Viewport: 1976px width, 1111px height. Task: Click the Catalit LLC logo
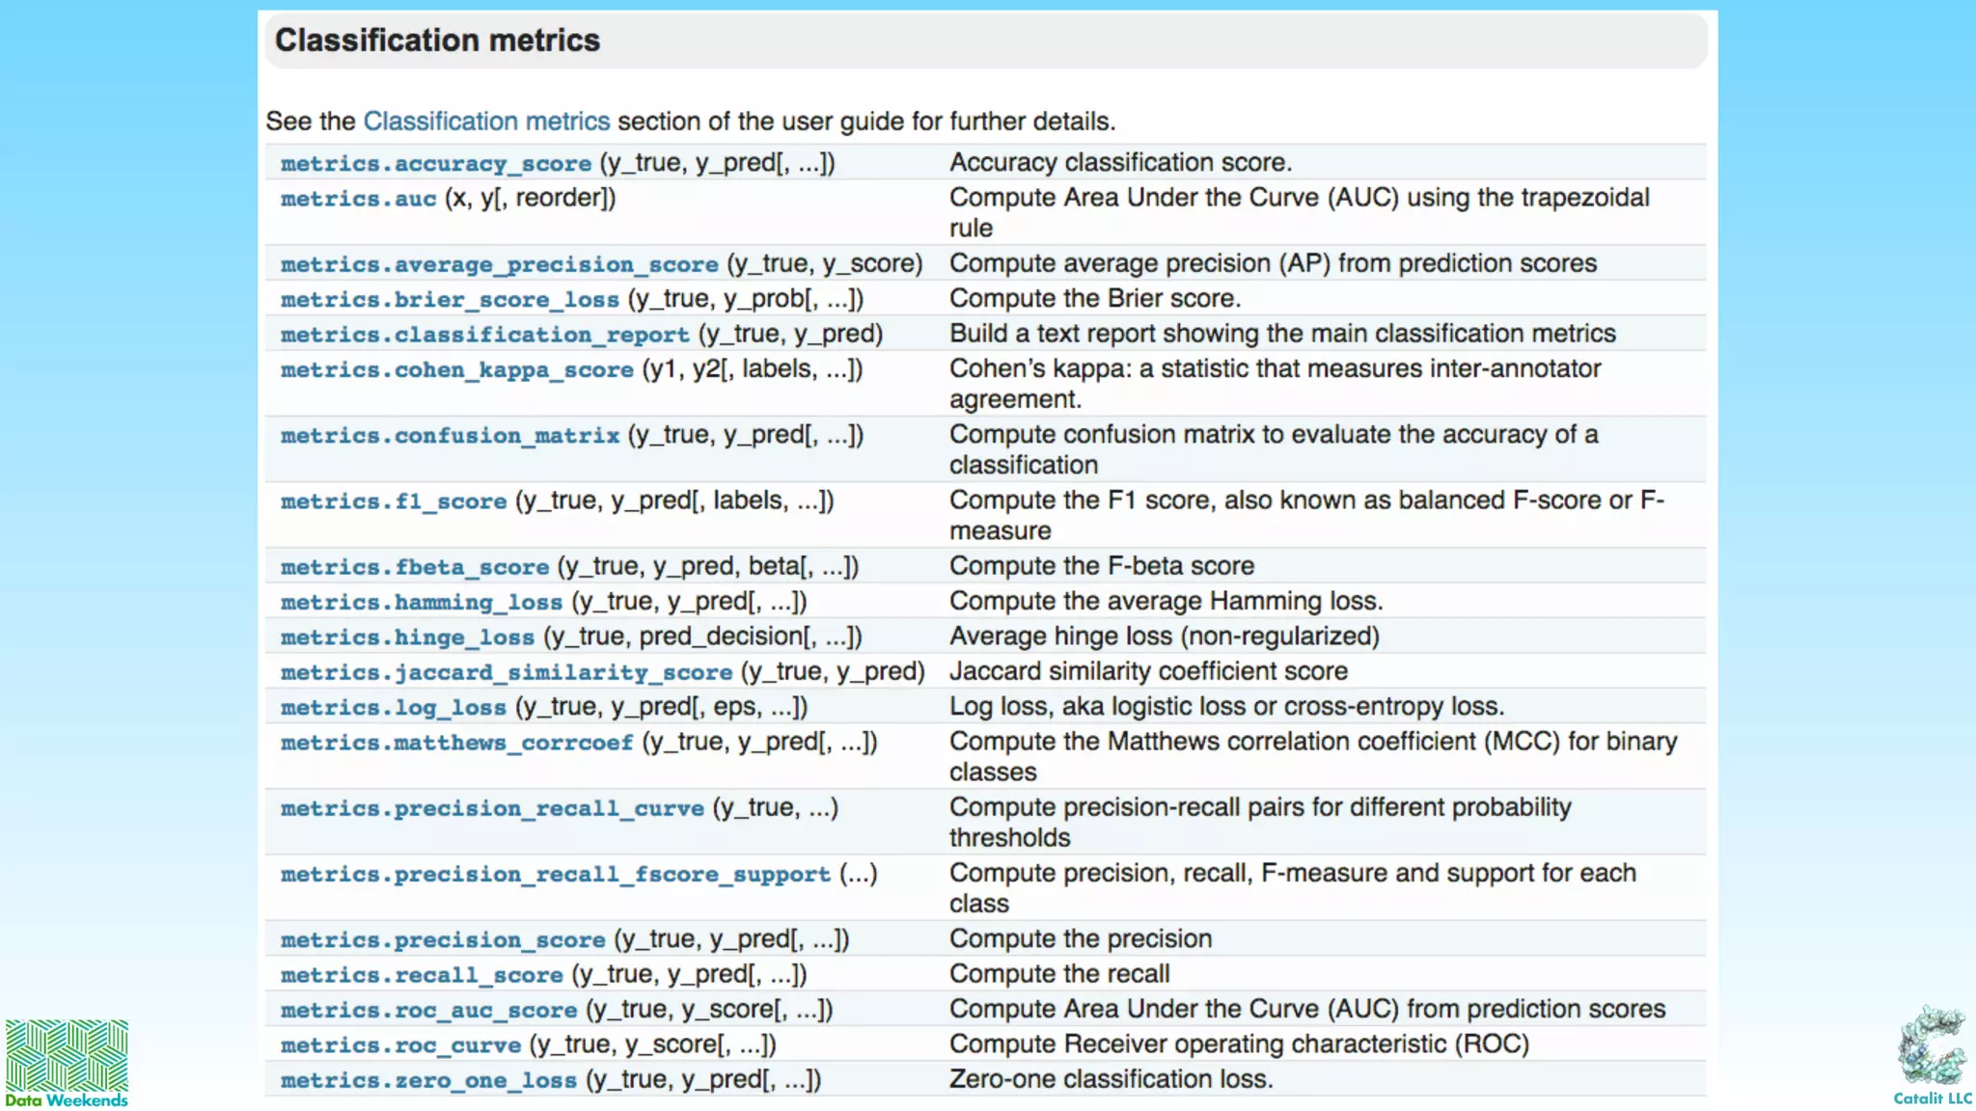1932,1054
